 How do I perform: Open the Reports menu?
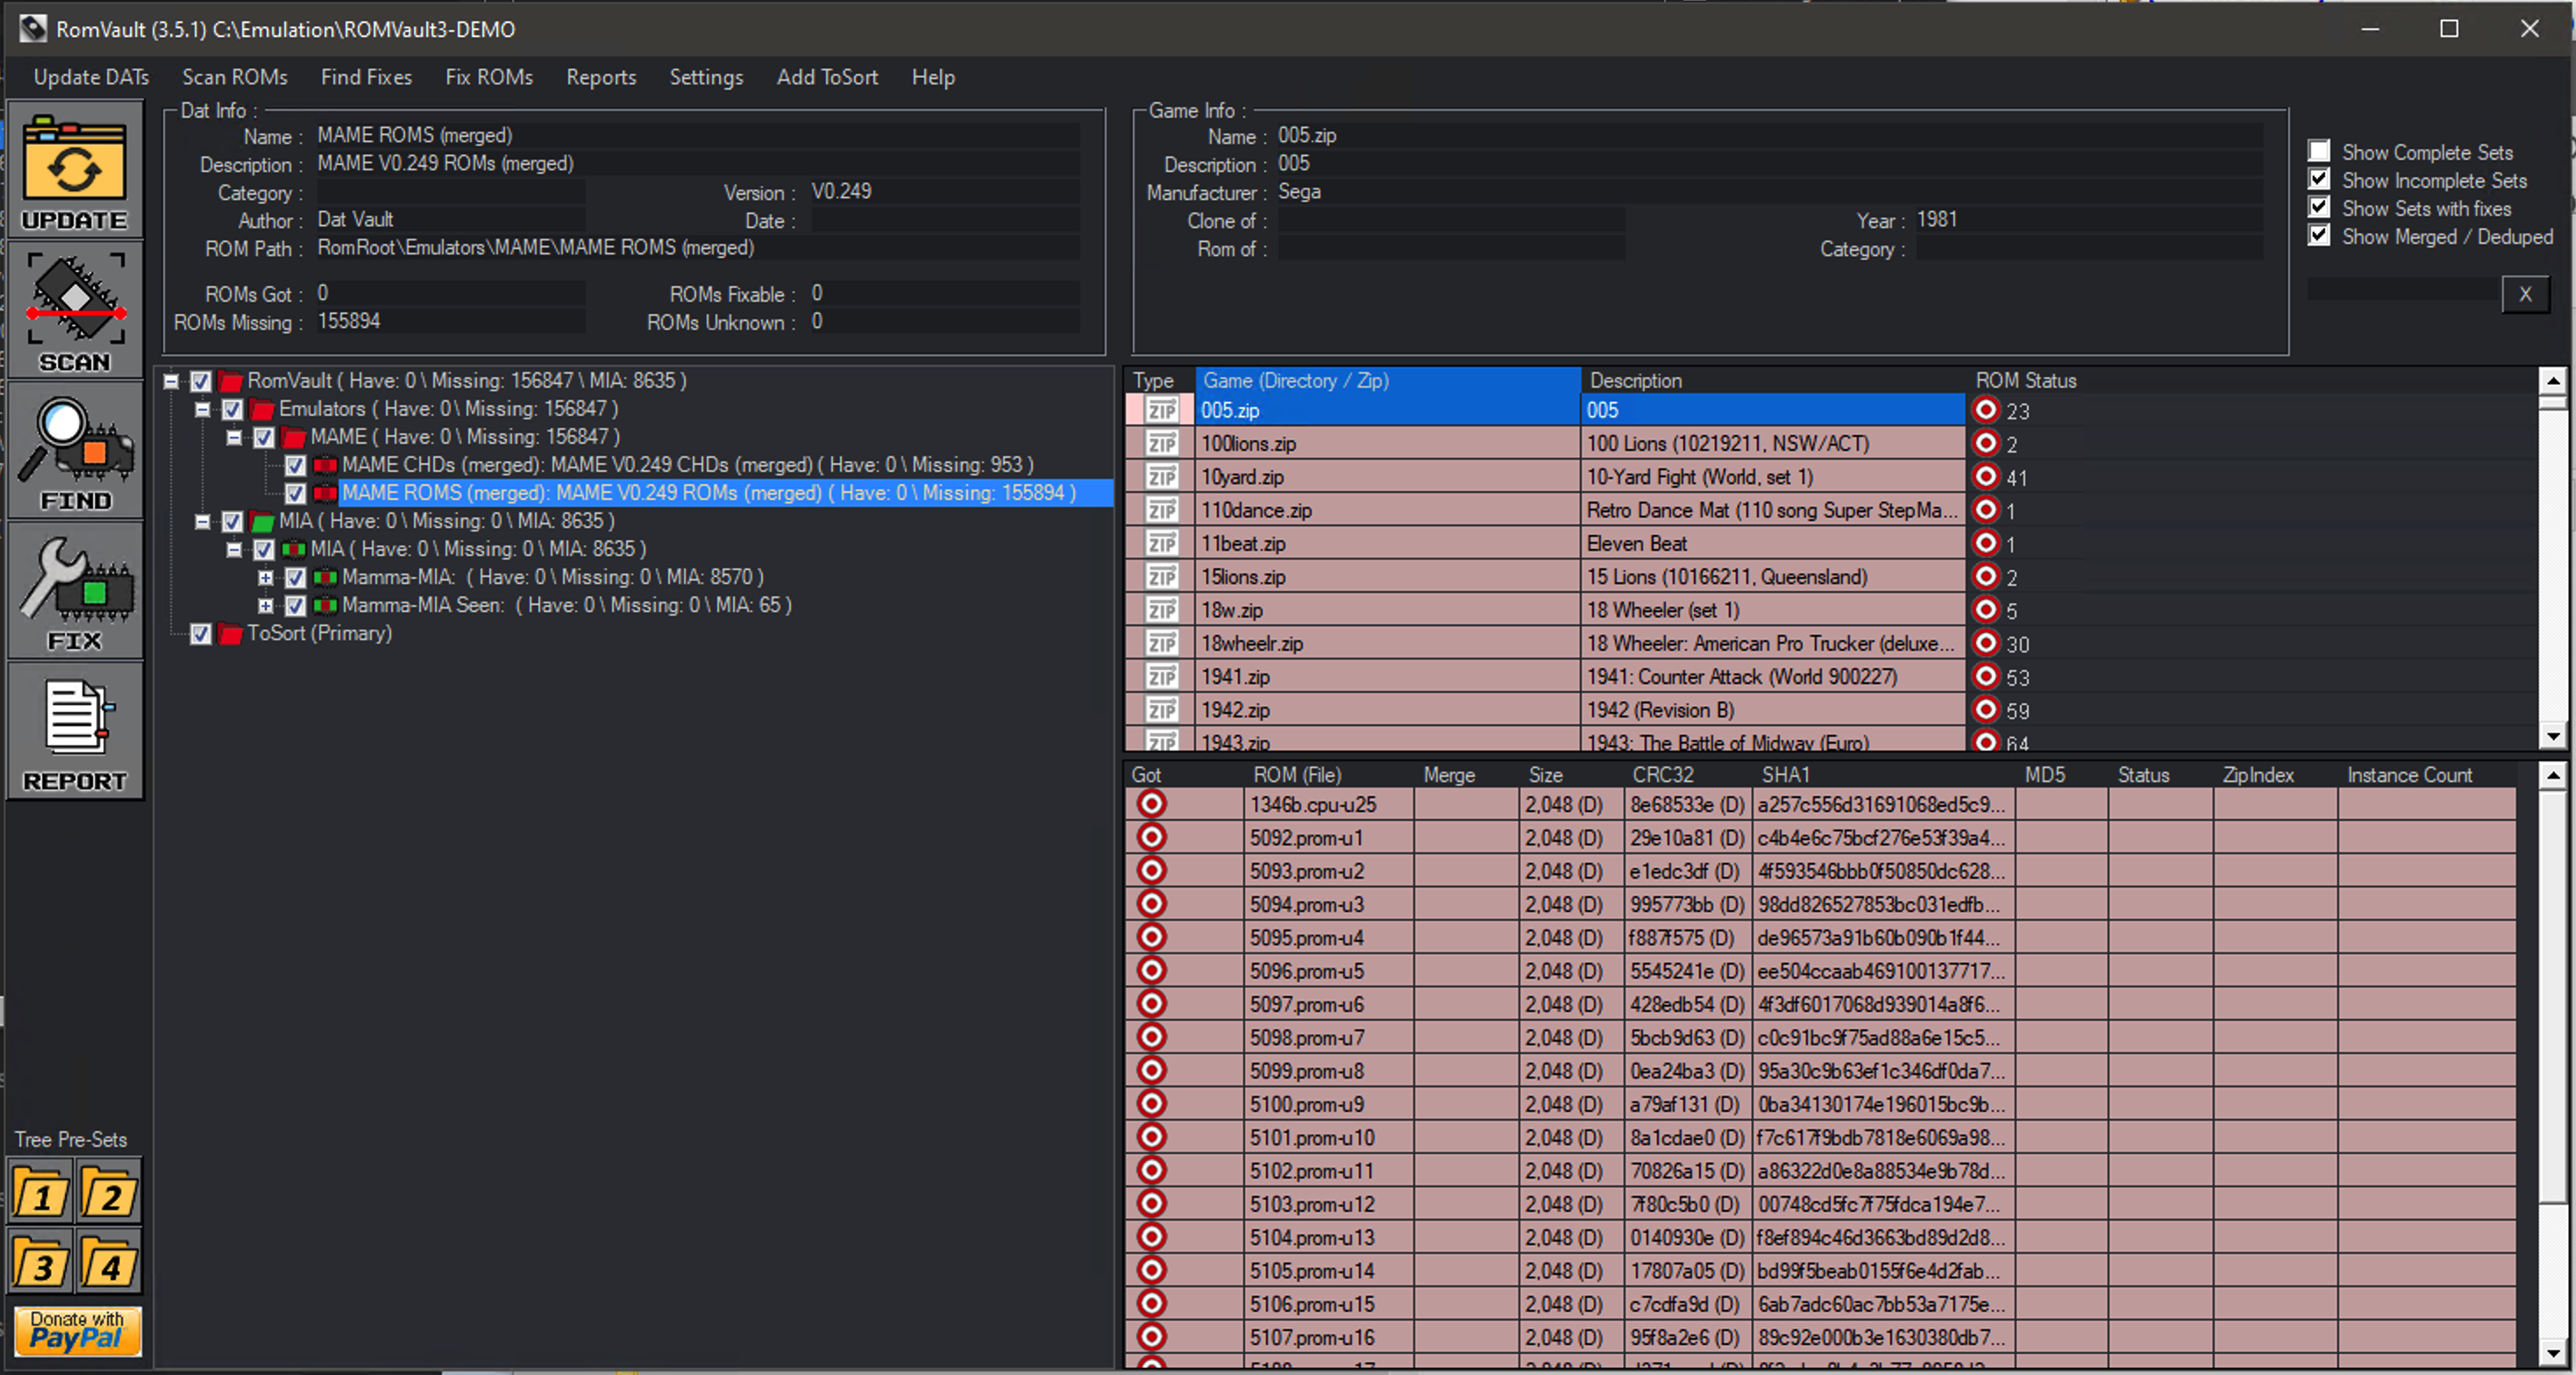[x=601, y=77]
